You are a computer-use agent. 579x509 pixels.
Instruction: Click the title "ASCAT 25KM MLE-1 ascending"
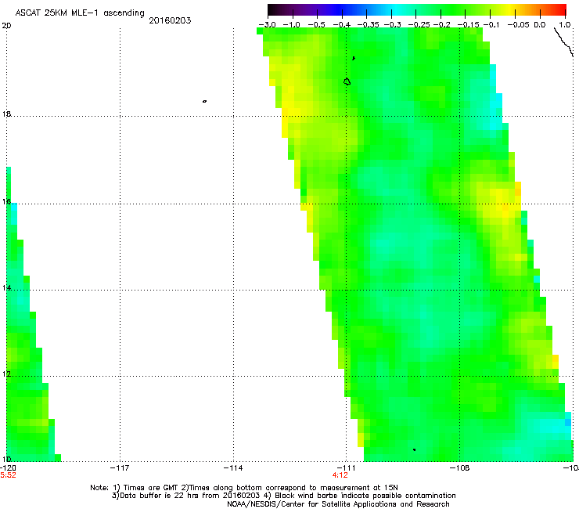(80, 13)
